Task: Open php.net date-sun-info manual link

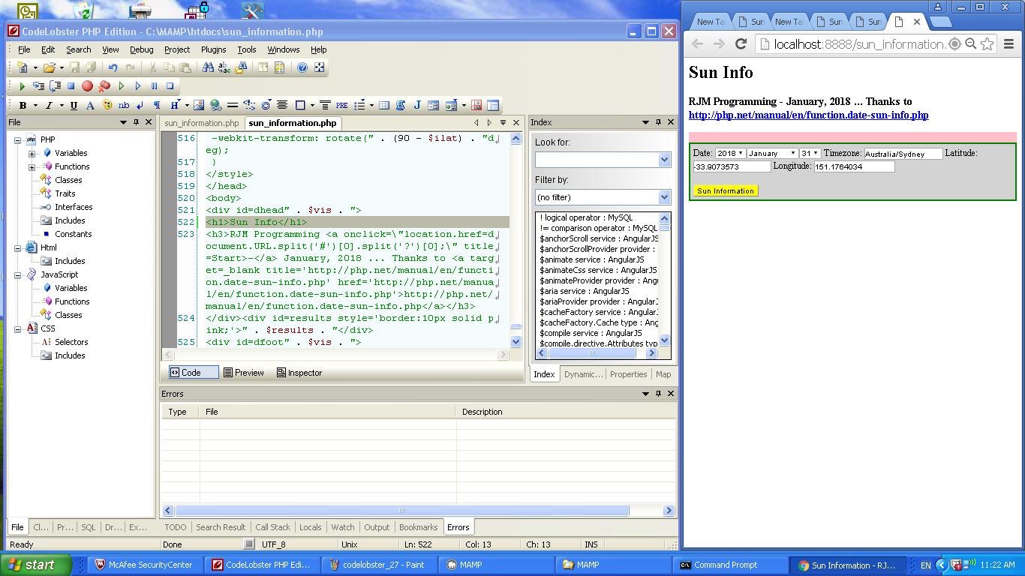Action: coord(808,115)
